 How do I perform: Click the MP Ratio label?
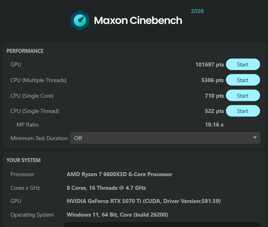pyautogui.click(x=27, y=125)
